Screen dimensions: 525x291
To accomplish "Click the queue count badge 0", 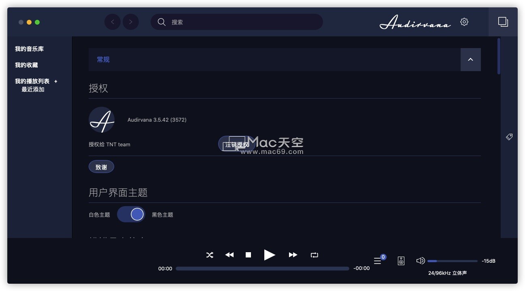I will tap(383, 257).
